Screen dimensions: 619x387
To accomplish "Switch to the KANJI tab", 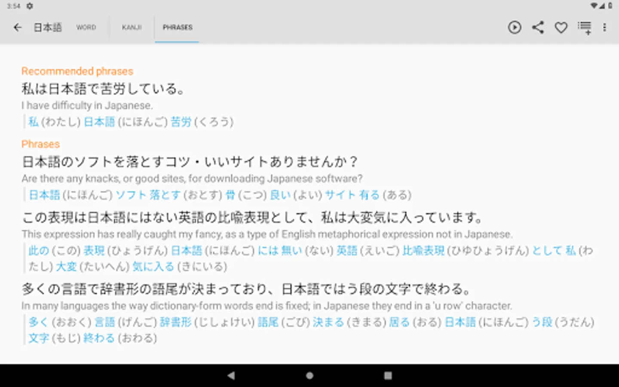I will click(x=132, y=27).
